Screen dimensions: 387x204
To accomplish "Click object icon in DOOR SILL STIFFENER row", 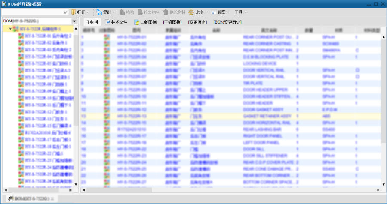I will click(107, 156).
